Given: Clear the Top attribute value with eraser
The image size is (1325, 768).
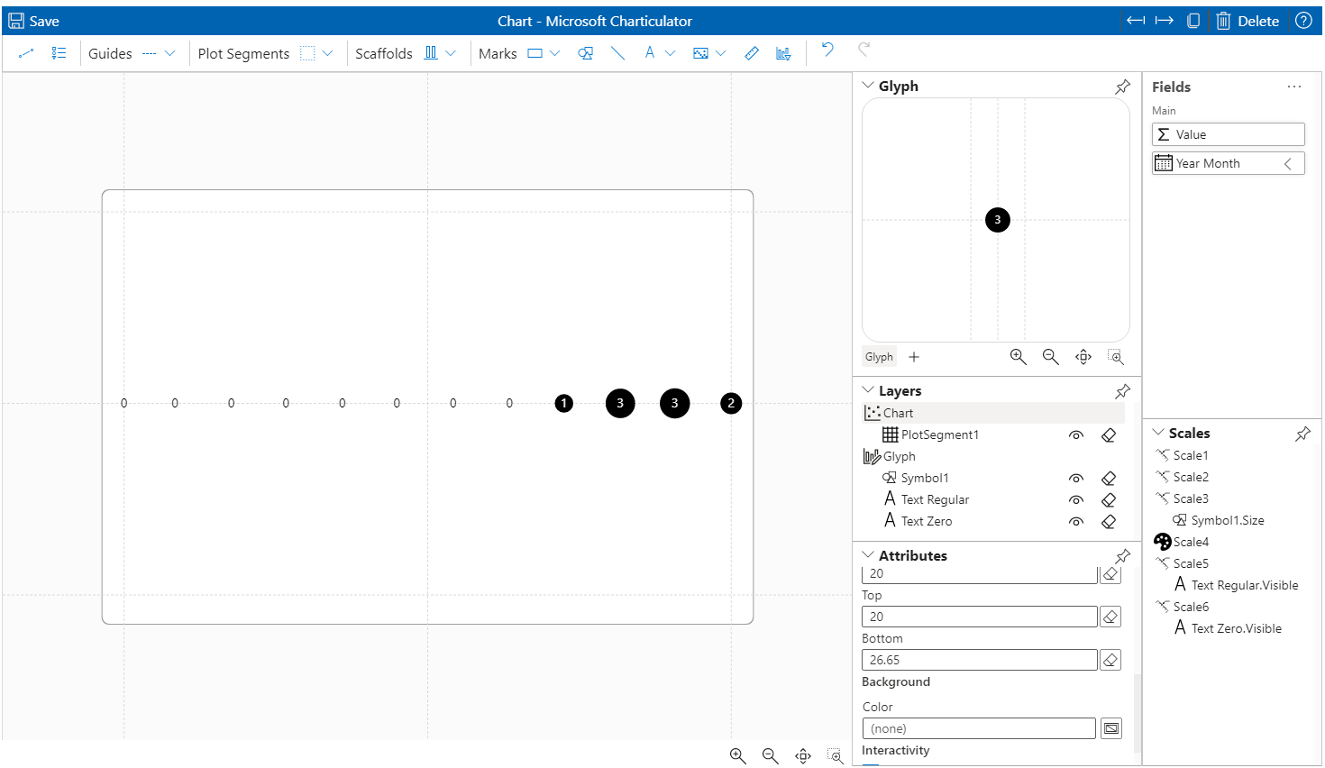Looking at the screenshot, I should [1110, 617].
